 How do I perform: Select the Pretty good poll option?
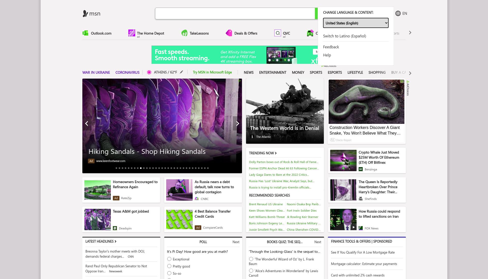pos(169,266)
